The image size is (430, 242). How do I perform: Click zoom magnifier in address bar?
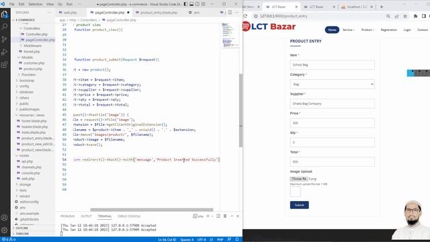tap(388, 16)
